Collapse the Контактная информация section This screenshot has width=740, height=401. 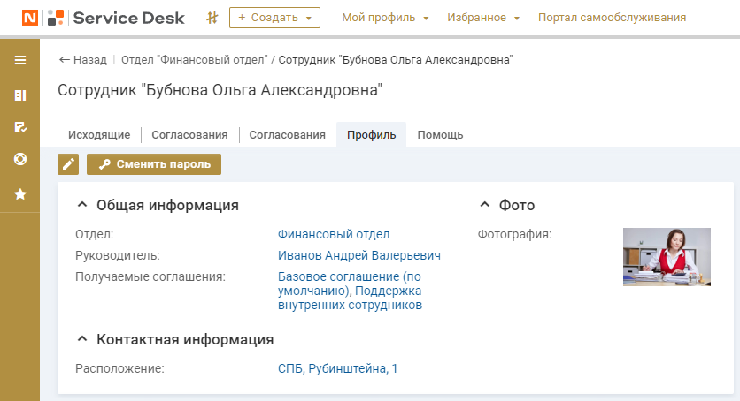click(82, 339)
